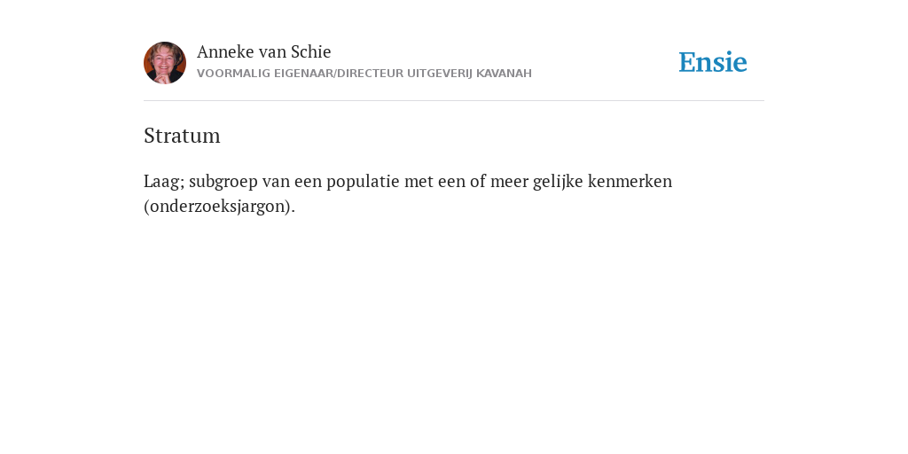Click the word '(onderzoeksjargon).' in the definition

point(220,206)
